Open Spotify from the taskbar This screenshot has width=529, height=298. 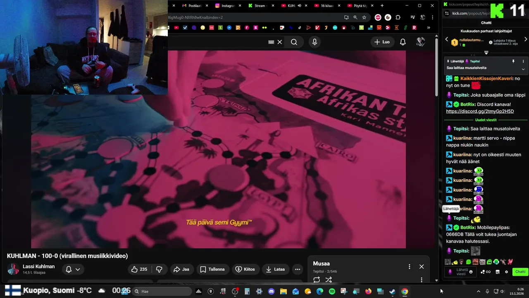click(332, 291)
